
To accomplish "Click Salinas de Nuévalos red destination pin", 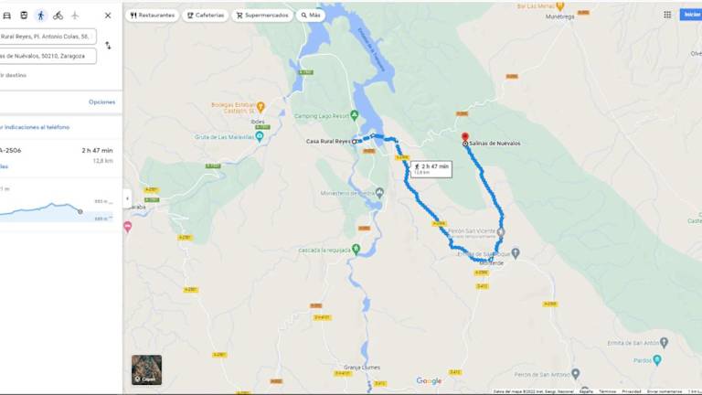I will click(x=464, y=136).
